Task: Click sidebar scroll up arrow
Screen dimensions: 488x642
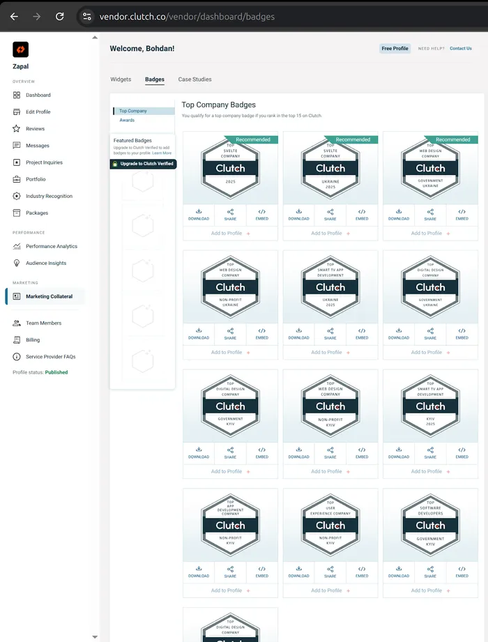Action: pos(95,37)
